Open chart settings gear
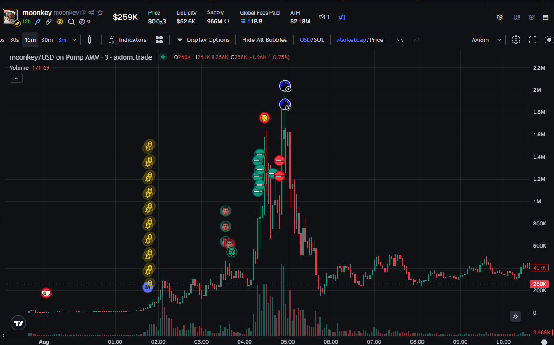554x345 pixels. (x=516, y=40)
